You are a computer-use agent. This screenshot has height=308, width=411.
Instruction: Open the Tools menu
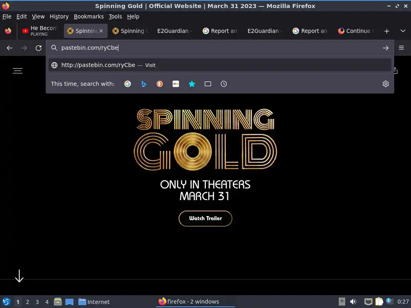pos(115,16)
